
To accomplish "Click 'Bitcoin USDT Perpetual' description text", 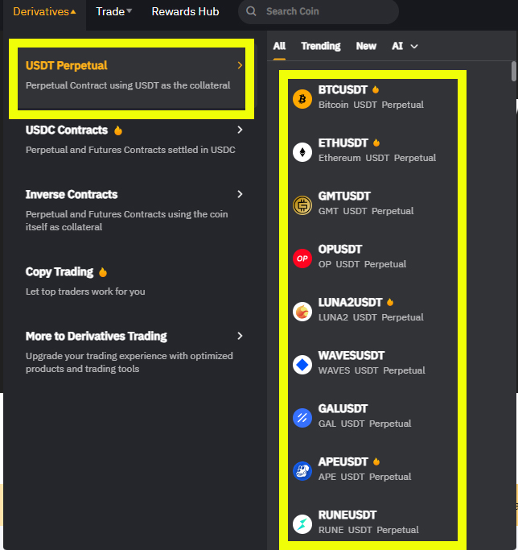I will tap(371, 105).
